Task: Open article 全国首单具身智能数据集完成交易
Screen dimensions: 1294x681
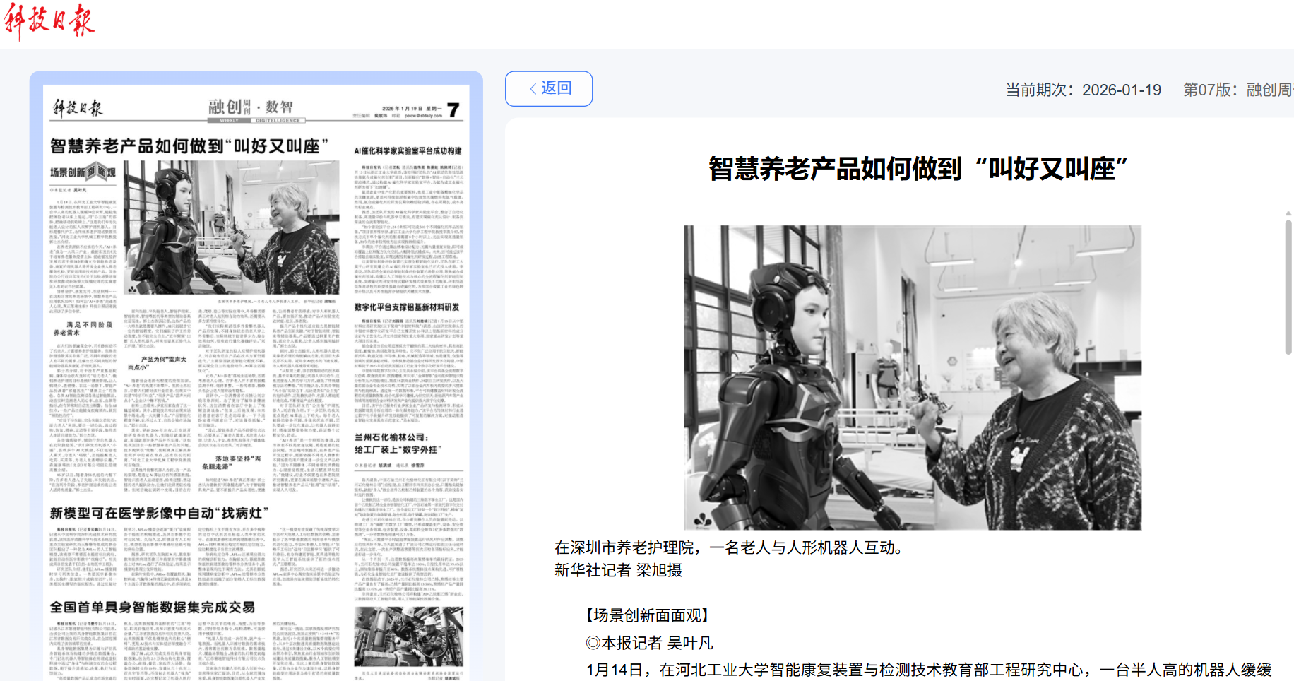Action: [x=153, y=607]
